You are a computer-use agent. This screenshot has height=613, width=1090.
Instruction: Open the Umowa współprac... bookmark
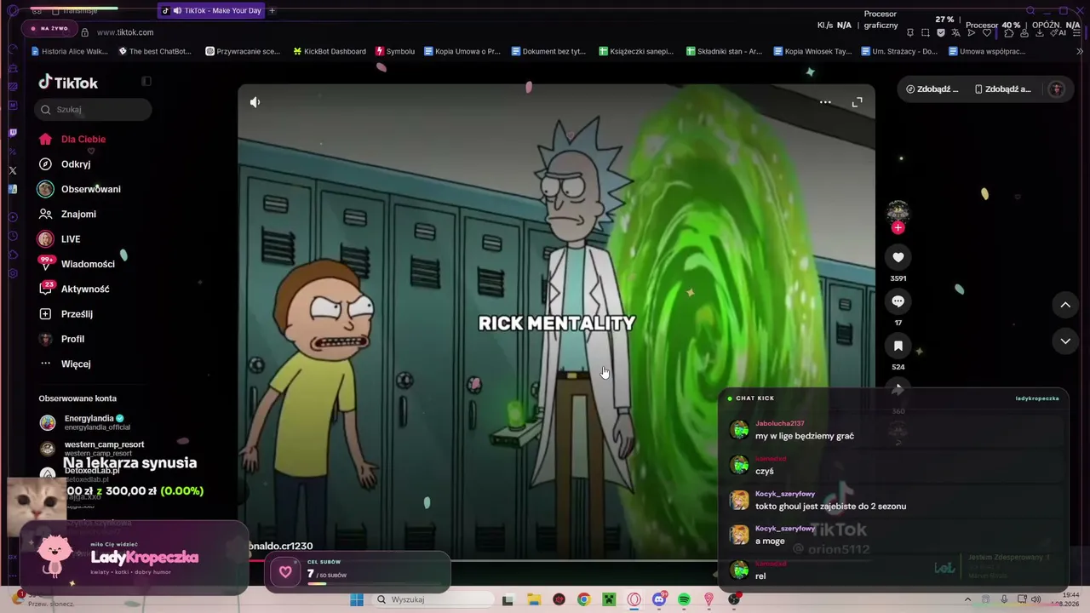pos(987,51)
